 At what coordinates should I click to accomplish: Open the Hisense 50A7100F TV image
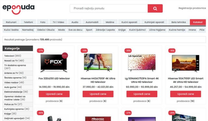click(186, 63)
